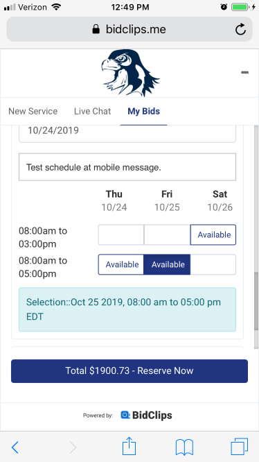This screenshot has height=462, width=259.
Task: Click the falcon logo image
Action: 129,73
